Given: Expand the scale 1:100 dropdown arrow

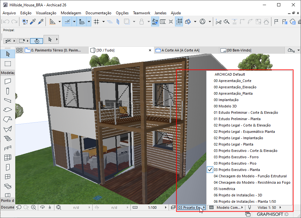Looking at the screenshot, I should tap(166, 208).
